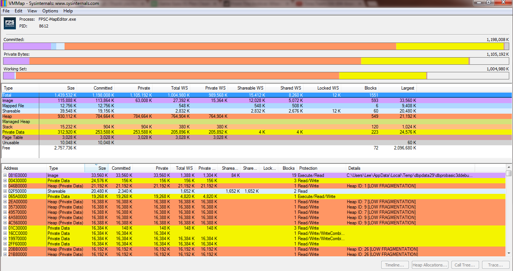The image size is (513, 271).
Task: Open the Edit menu
Action: click(18, 11)
